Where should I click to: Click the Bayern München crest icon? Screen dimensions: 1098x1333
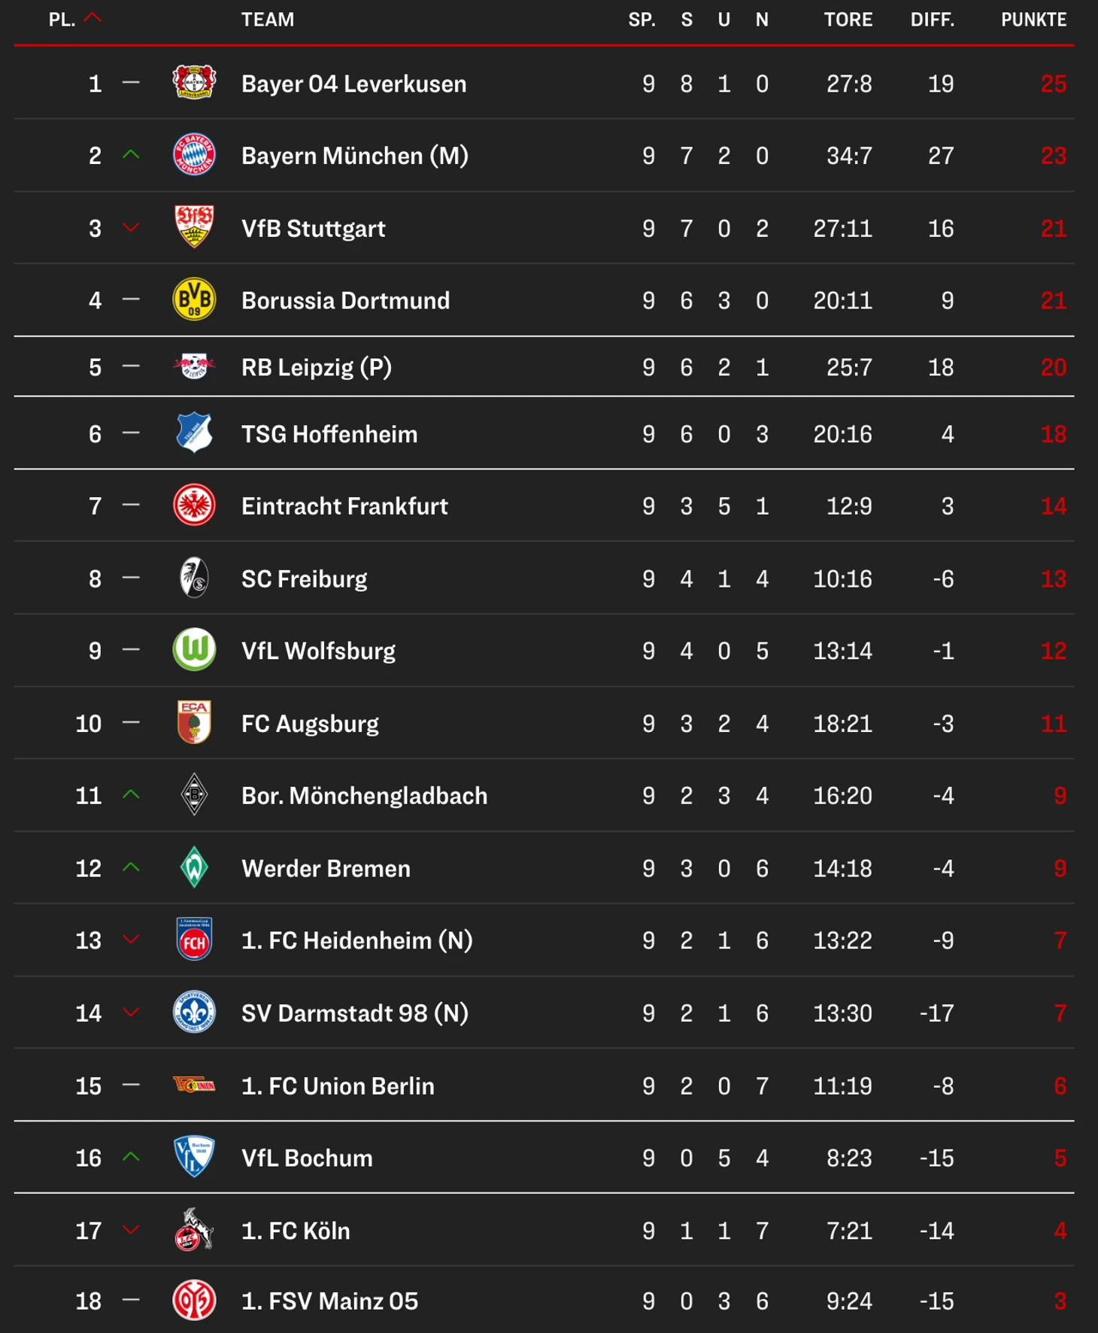coord(194,154)
